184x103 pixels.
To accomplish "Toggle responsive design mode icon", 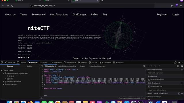I will pyautogui.click(x=175, y=62).
